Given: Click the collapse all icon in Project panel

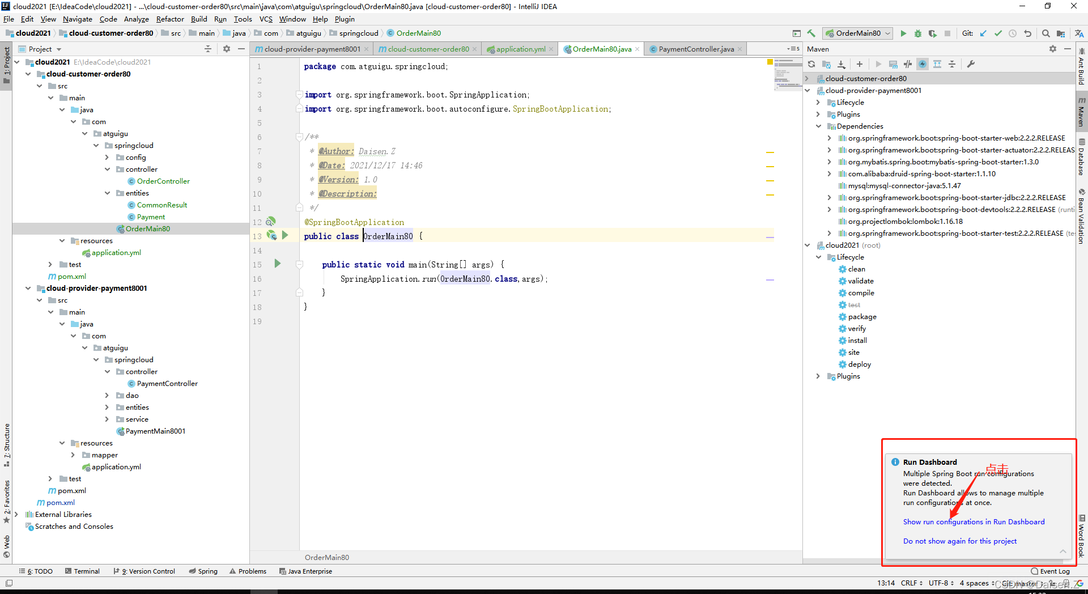Looking at the screenshot, I should 208,49.
